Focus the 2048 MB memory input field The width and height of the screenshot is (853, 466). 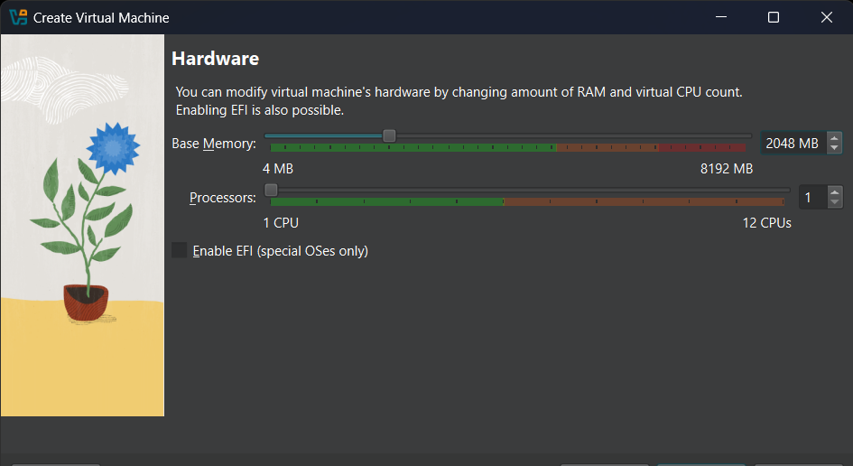coord(793,144)
